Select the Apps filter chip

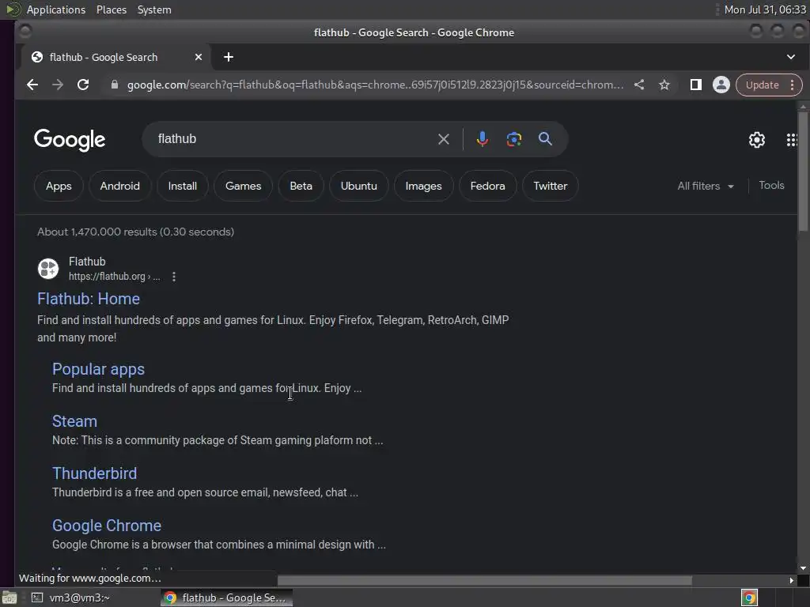pyautogui.click(x=59, y=186)
